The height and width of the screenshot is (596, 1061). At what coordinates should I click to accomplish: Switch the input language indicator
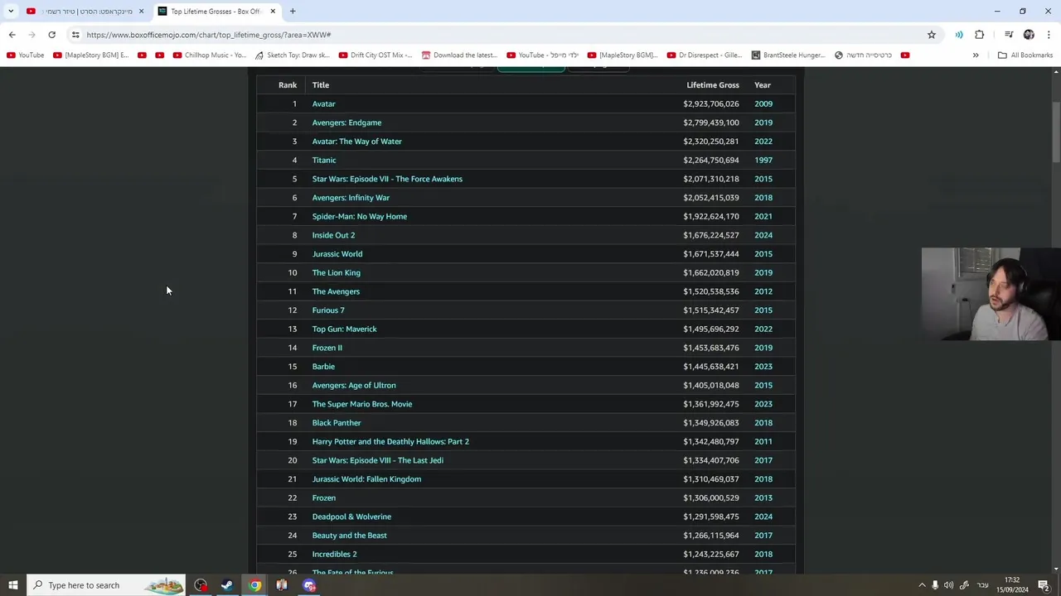982,585
